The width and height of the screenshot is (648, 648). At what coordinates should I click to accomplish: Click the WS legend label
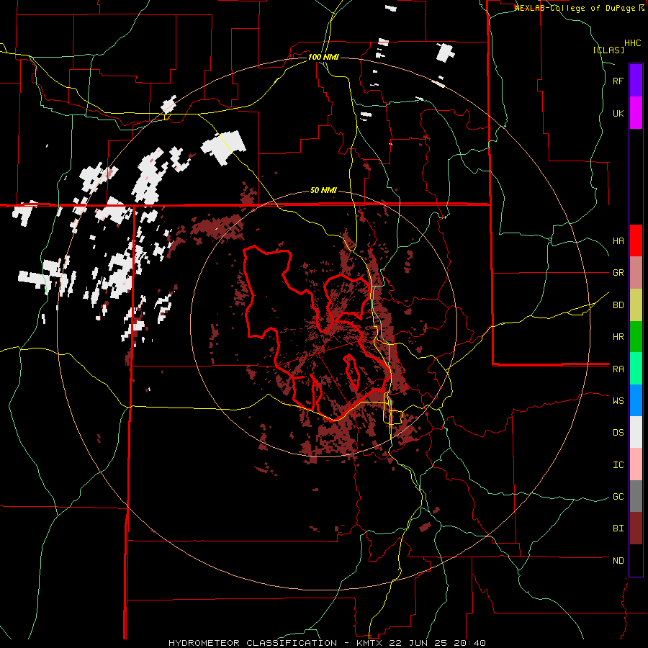(618, 400)
